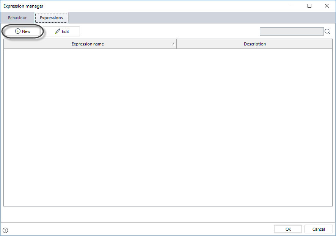Close the Expression manager window
Image resolution: width=336 pixels, height=236 pixels.
(x=327, y=6)
